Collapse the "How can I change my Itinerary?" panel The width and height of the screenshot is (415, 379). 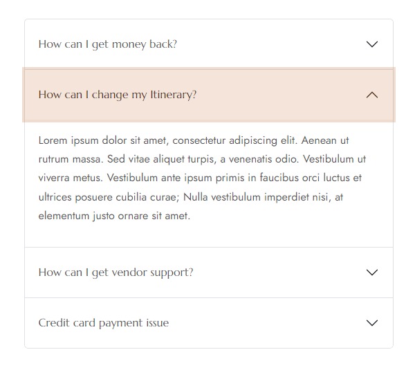click(x=209, y=95)
